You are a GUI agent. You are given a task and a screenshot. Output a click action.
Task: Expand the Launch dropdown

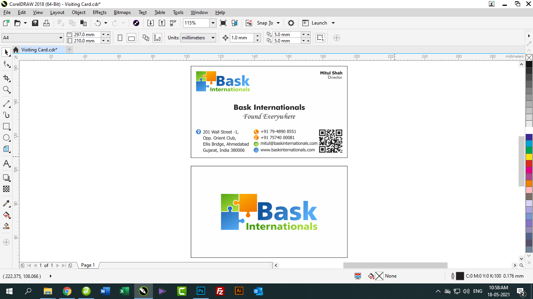pyautogui.click(x=333, y=23)
